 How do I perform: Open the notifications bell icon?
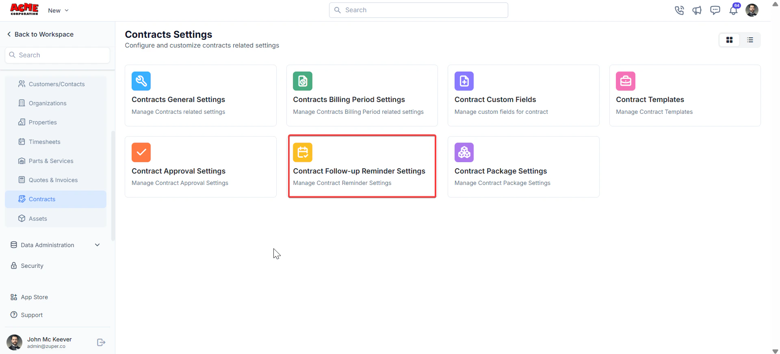734,10
